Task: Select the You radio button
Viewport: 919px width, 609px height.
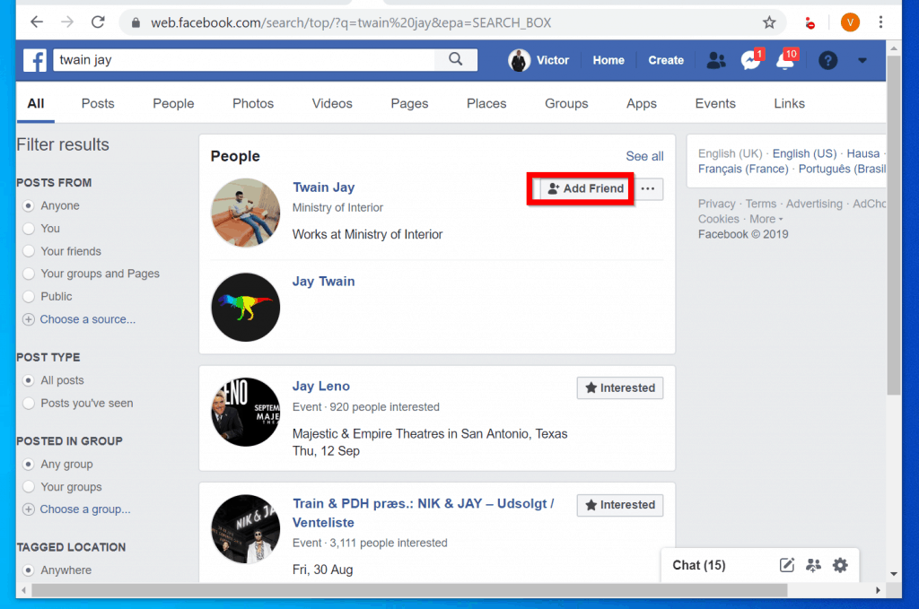Action: pyautogui.click(x=28, y=229)
